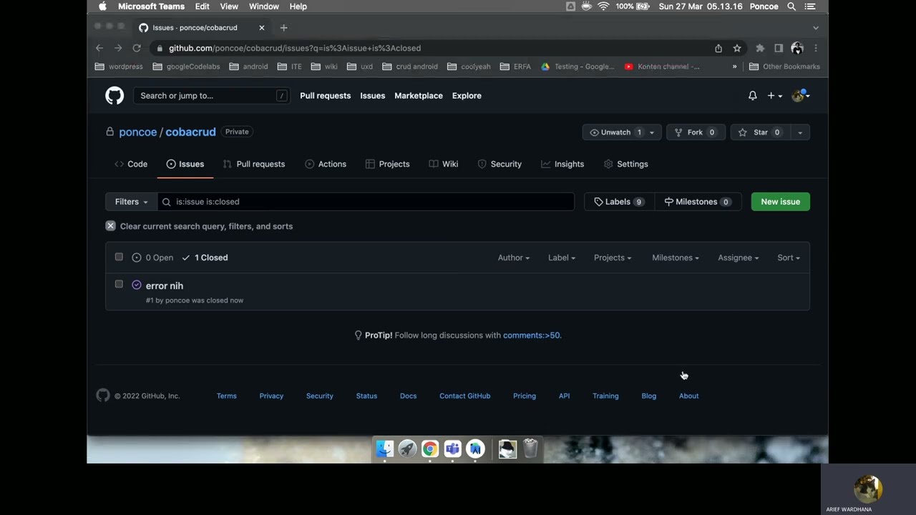This screenshot has height=515, width=916.
Task: Open Launchpad from the dock
Action: 408,448
